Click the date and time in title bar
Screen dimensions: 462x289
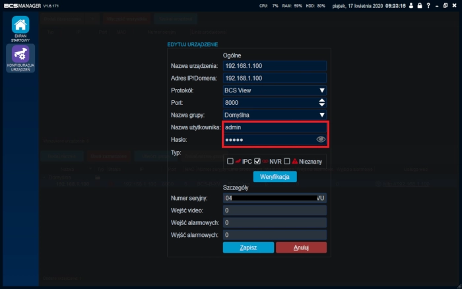point(369,6)
